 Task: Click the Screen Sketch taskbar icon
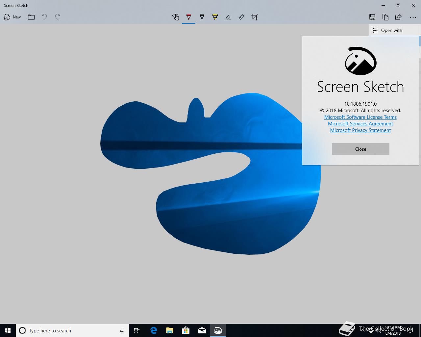(218, 330)
